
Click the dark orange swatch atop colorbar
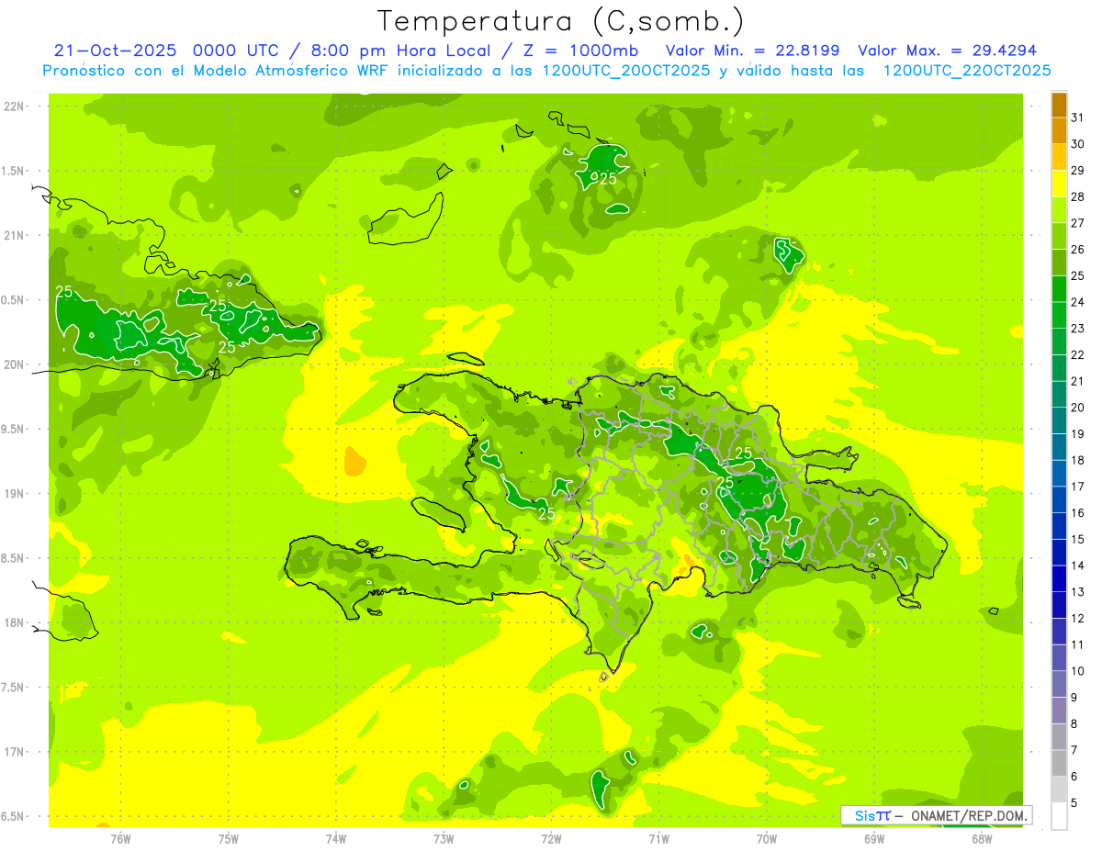1059,105
